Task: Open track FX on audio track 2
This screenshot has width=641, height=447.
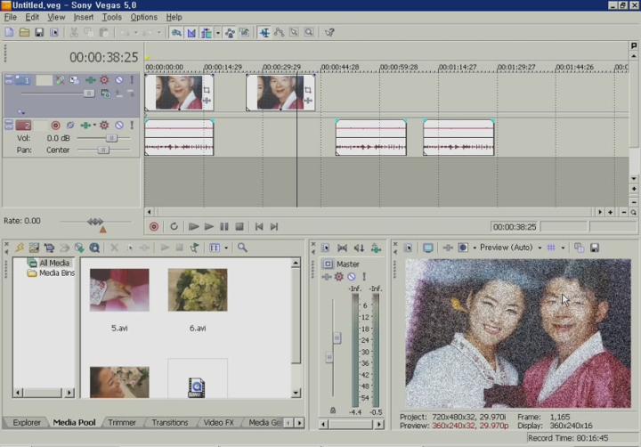Action: click(85, 126)
